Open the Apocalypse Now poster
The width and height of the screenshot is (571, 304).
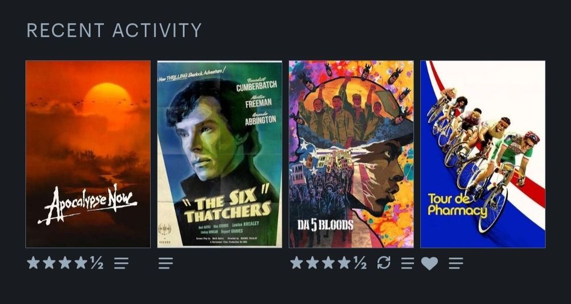click(x=88, y=154)
